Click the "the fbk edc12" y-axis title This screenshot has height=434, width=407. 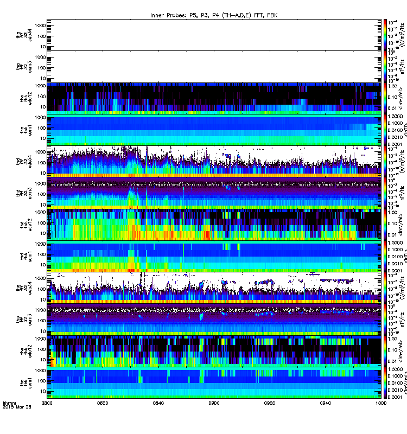tap(26, 351)
